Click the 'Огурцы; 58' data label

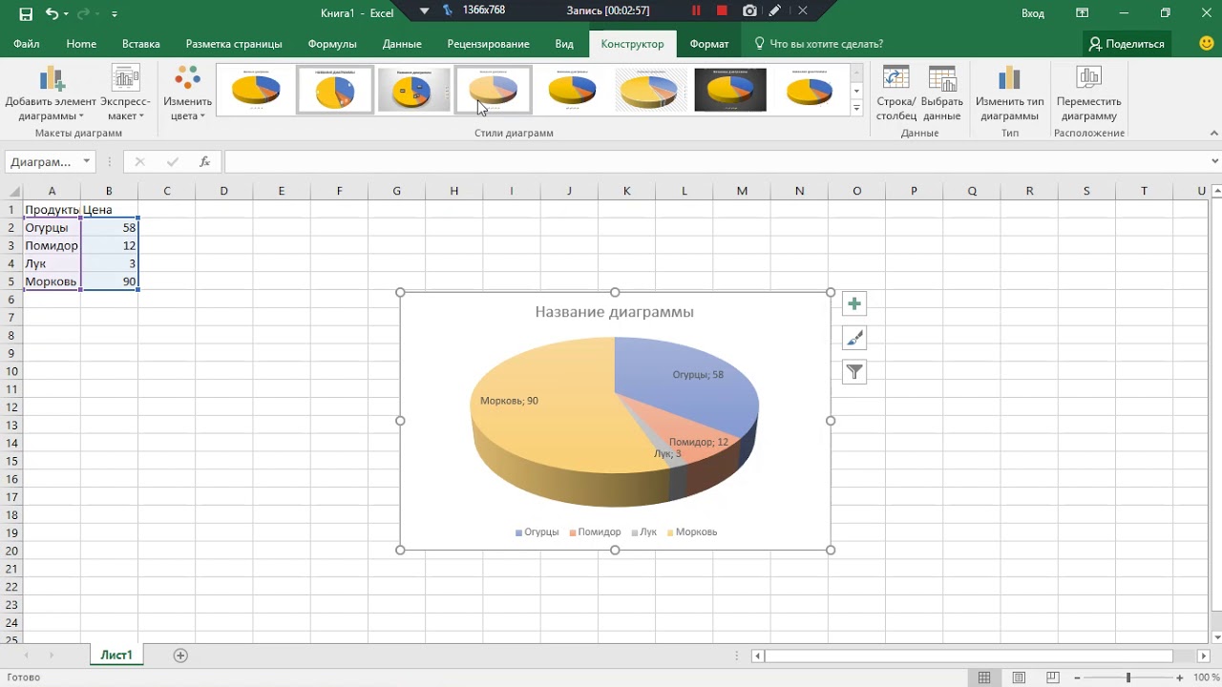pyautogui.click(x=698, y=375)
